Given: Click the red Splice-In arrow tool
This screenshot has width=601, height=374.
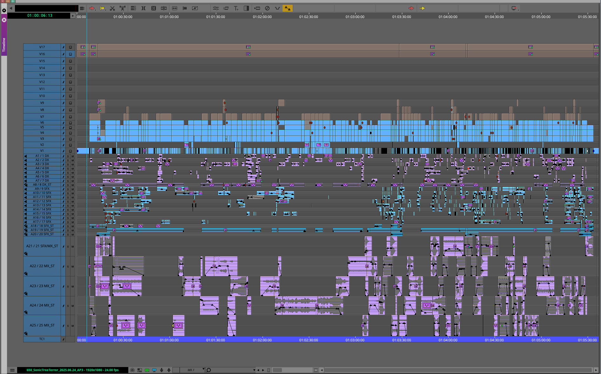Looking at the screenshot, I should coord(92,8).
